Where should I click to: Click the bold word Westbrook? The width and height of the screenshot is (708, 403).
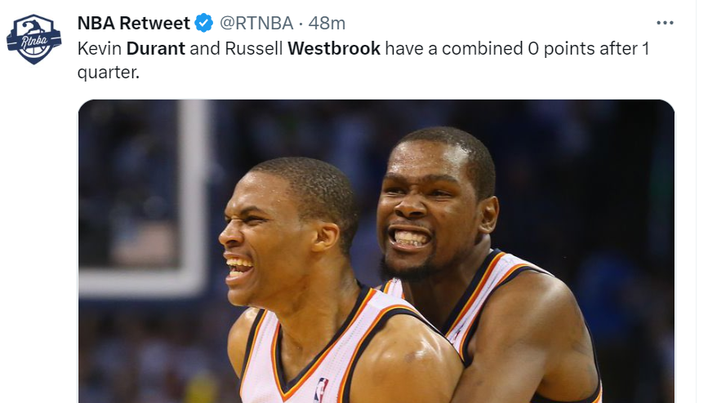coord(334,48)
